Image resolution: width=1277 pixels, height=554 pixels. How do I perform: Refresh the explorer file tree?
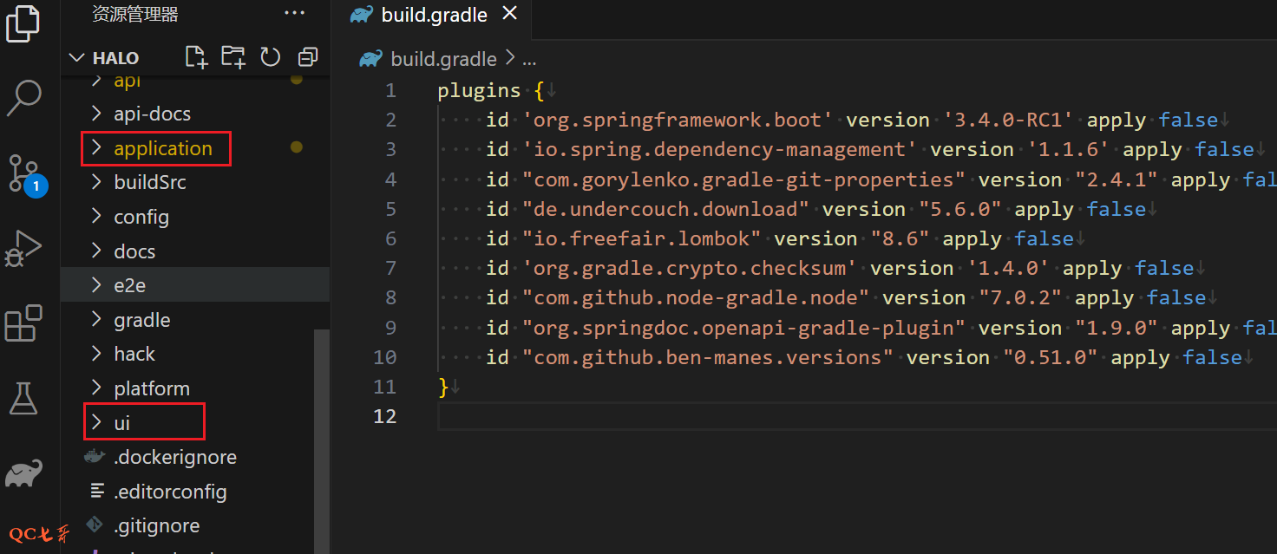(x=271, y=57)
